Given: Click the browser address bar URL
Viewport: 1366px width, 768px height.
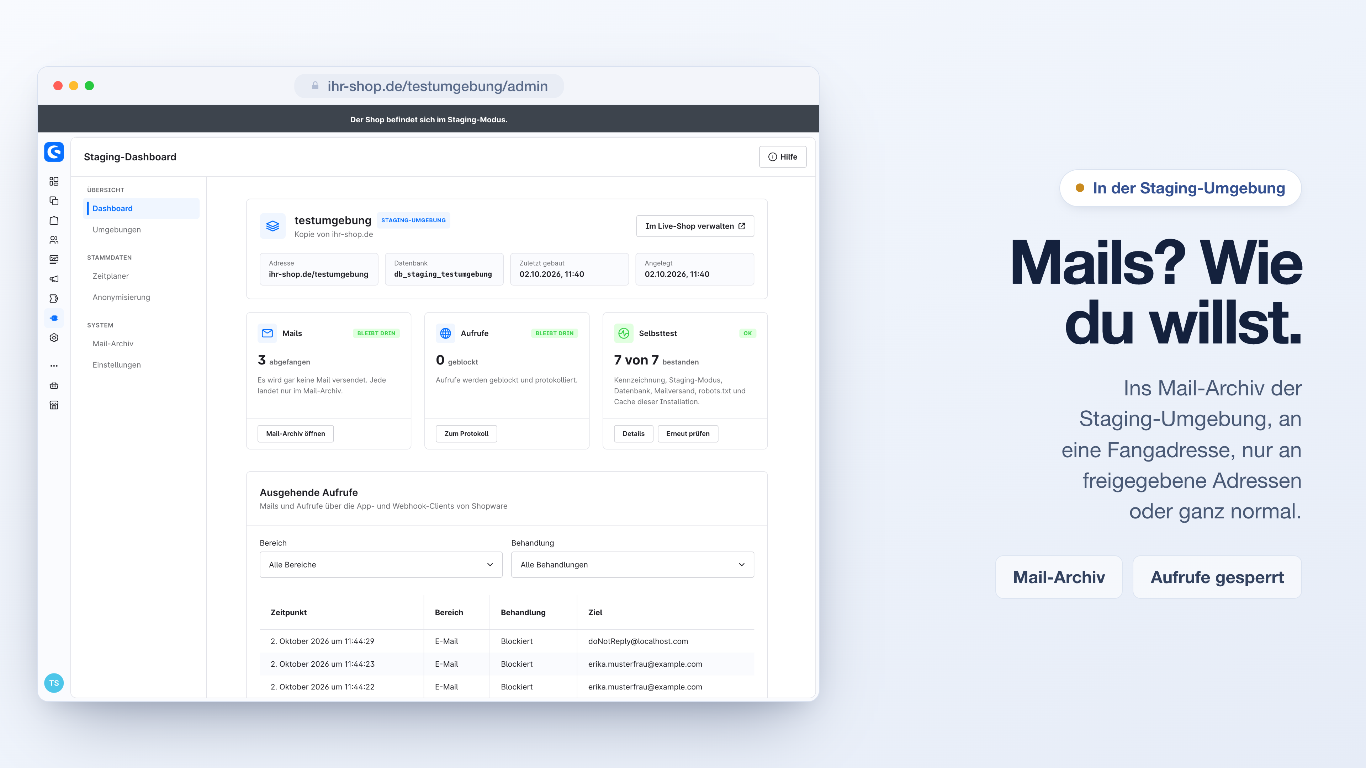Looking at the screenshot, I should [429, 86].
